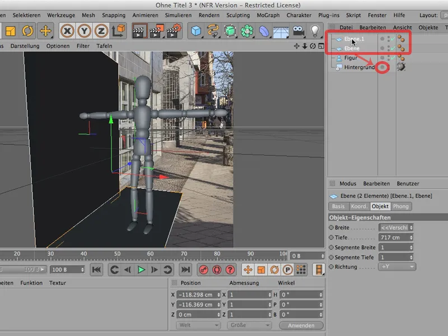Play the animation forward

141,269
